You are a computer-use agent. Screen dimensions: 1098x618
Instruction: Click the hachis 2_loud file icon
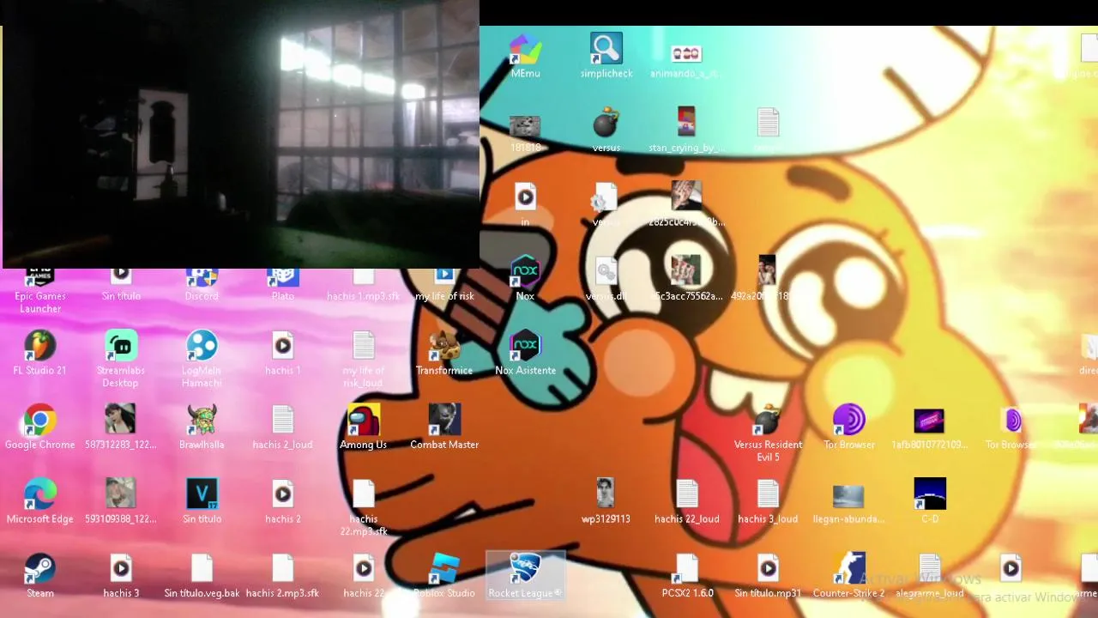282,427
